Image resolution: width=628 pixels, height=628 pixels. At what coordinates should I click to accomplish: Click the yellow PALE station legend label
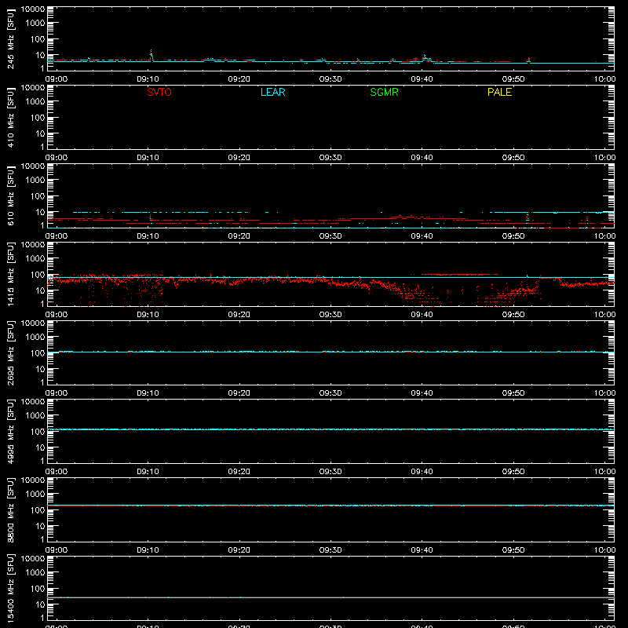point(499,92)
